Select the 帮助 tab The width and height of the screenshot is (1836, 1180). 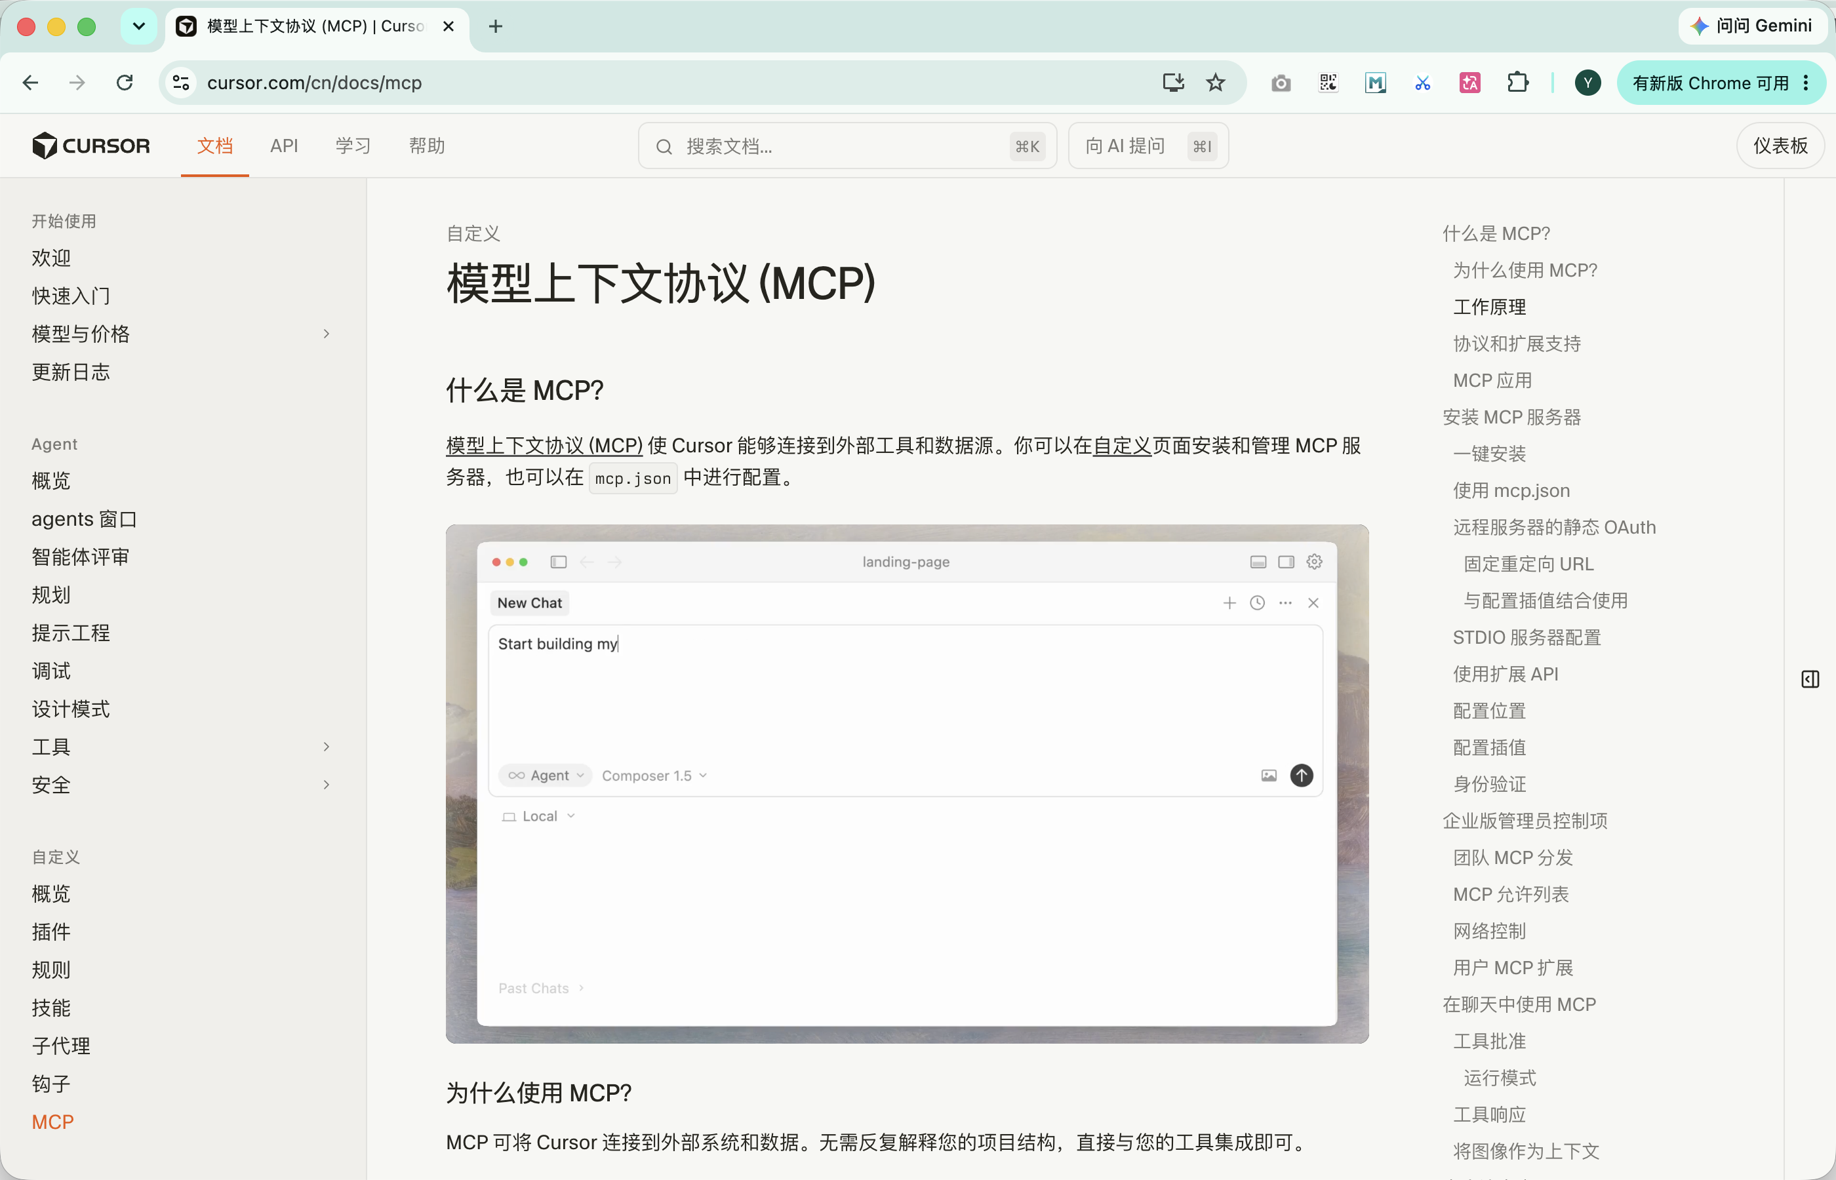click(427, 146)
